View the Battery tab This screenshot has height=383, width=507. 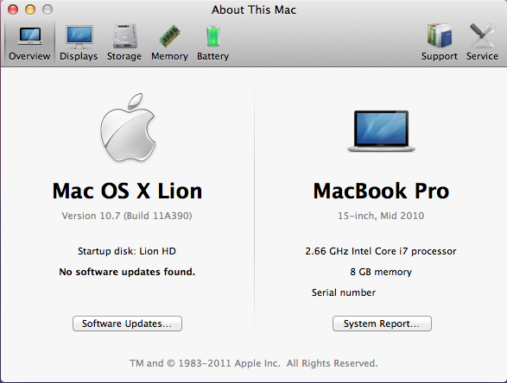[212, 42]
